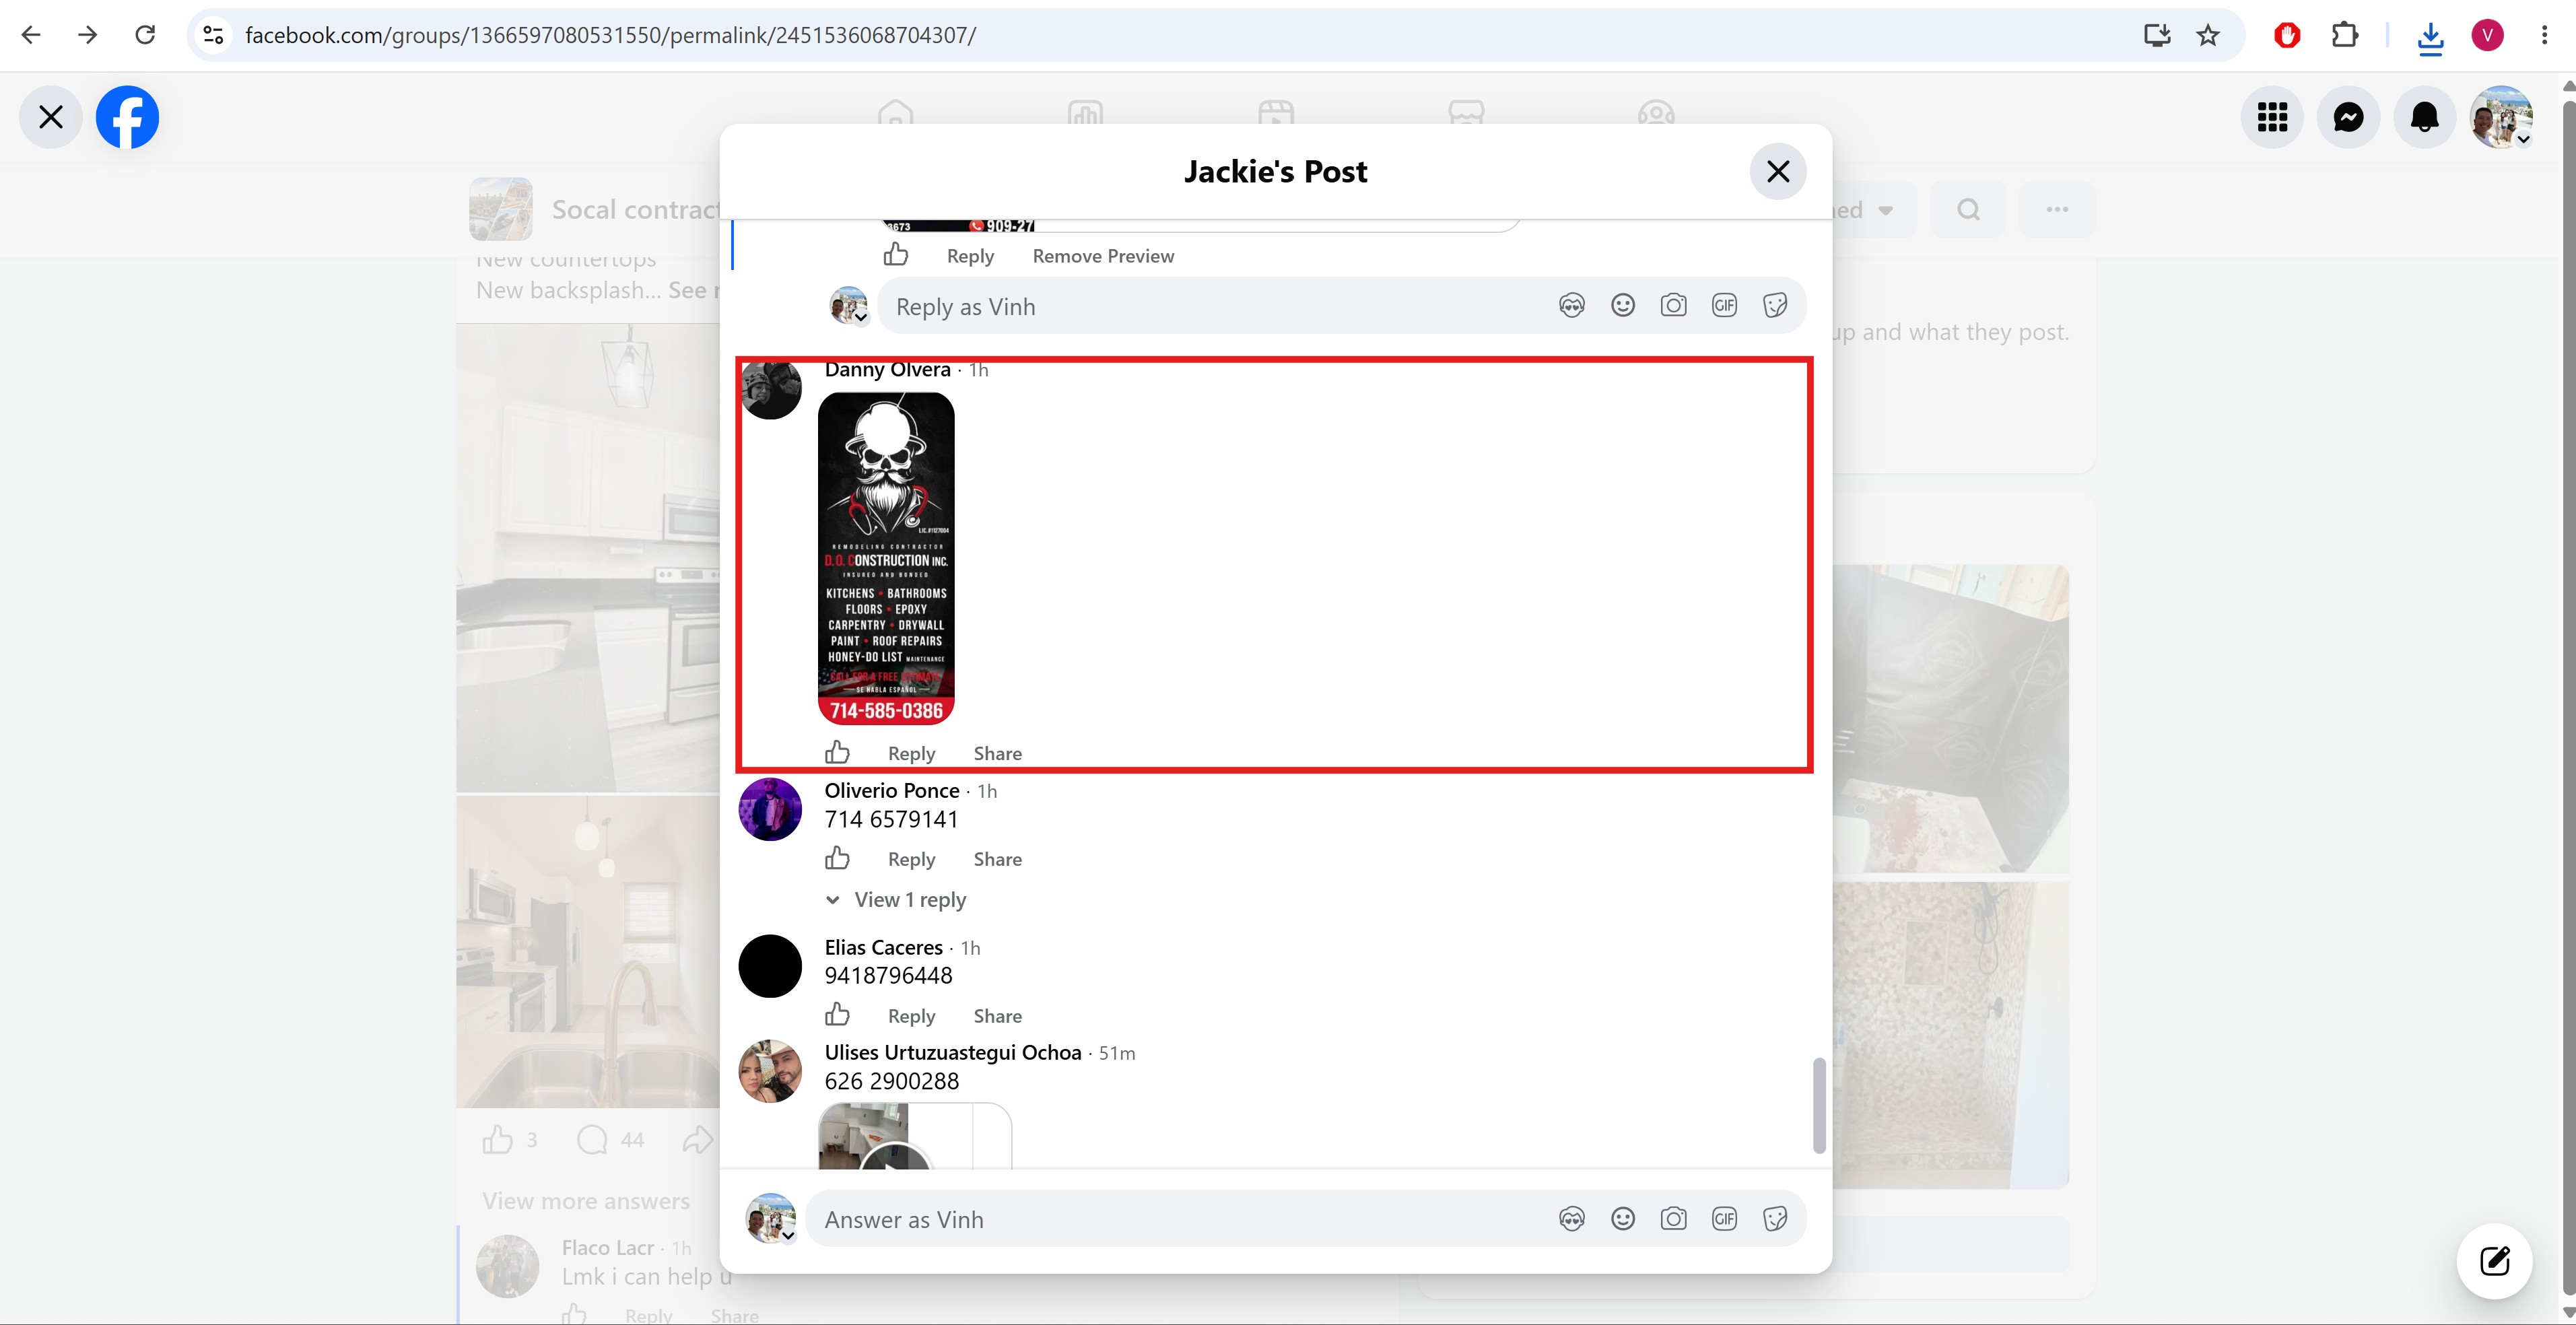Click install app icon in address bar
The height and width of the screenshot is (1325, 2576).
coord(2157,35)
